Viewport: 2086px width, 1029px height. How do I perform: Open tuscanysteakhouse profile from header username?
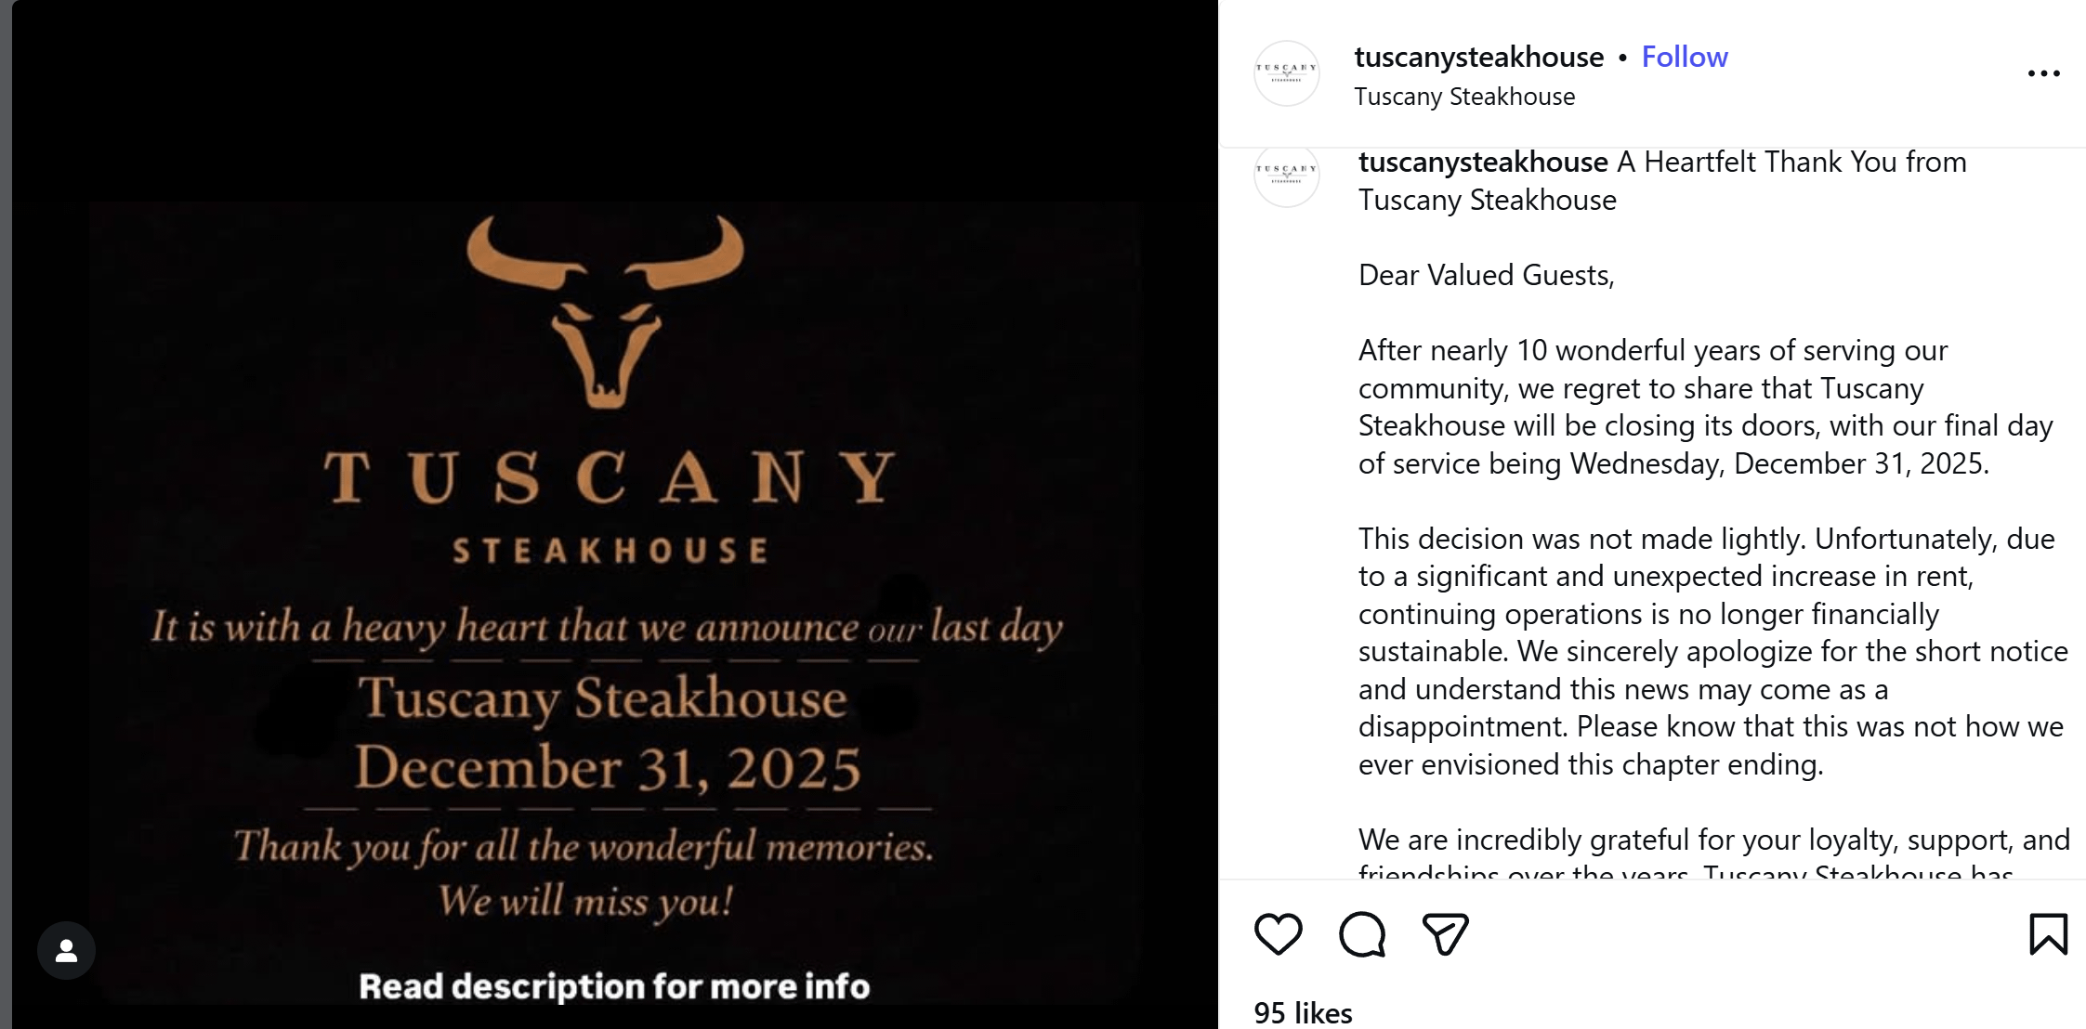point(1478,57)
